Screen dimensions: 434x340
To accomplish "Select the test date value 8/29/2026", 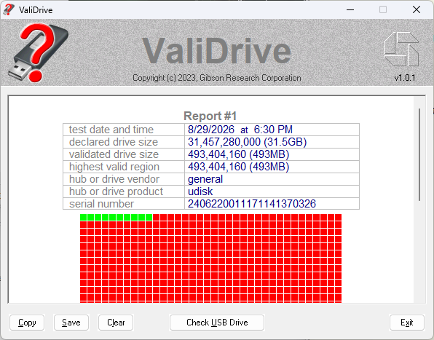I will click(211, 130).
